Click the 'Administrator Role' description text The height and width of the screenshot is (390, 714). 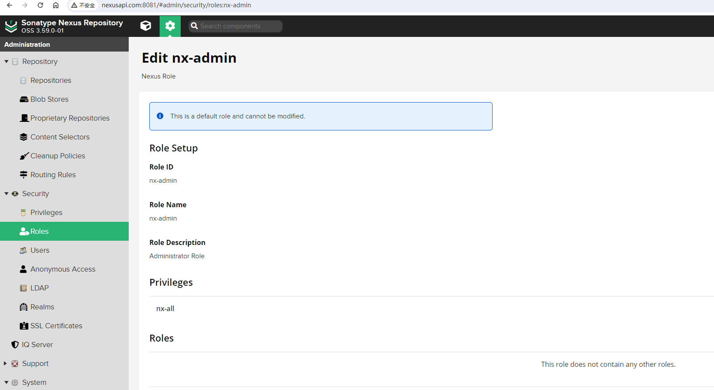pyautogui.click(x=177, y=256)
